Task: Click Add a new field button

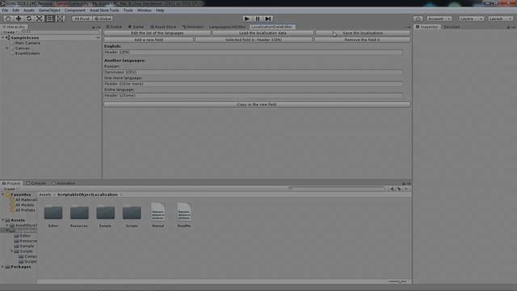Action: tap(149, 40)
